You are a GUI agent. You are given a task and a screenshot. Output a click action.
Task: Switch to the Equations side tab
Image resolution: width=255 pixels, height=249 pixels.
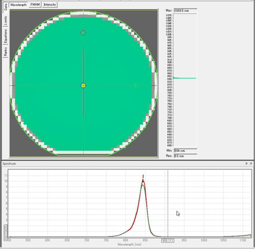(x=5, y=36)
